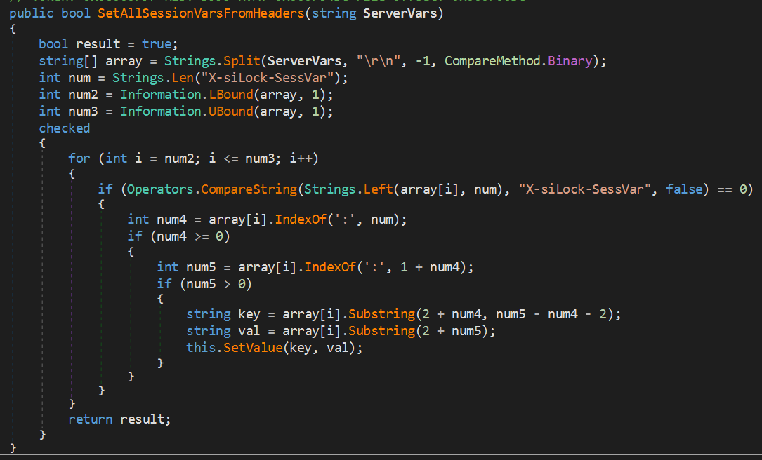Viewport: 762px width, 460px height.
Task: Click "X-siLock-SessVar" in the CompareString call
Action: click(x=584, y=189)
